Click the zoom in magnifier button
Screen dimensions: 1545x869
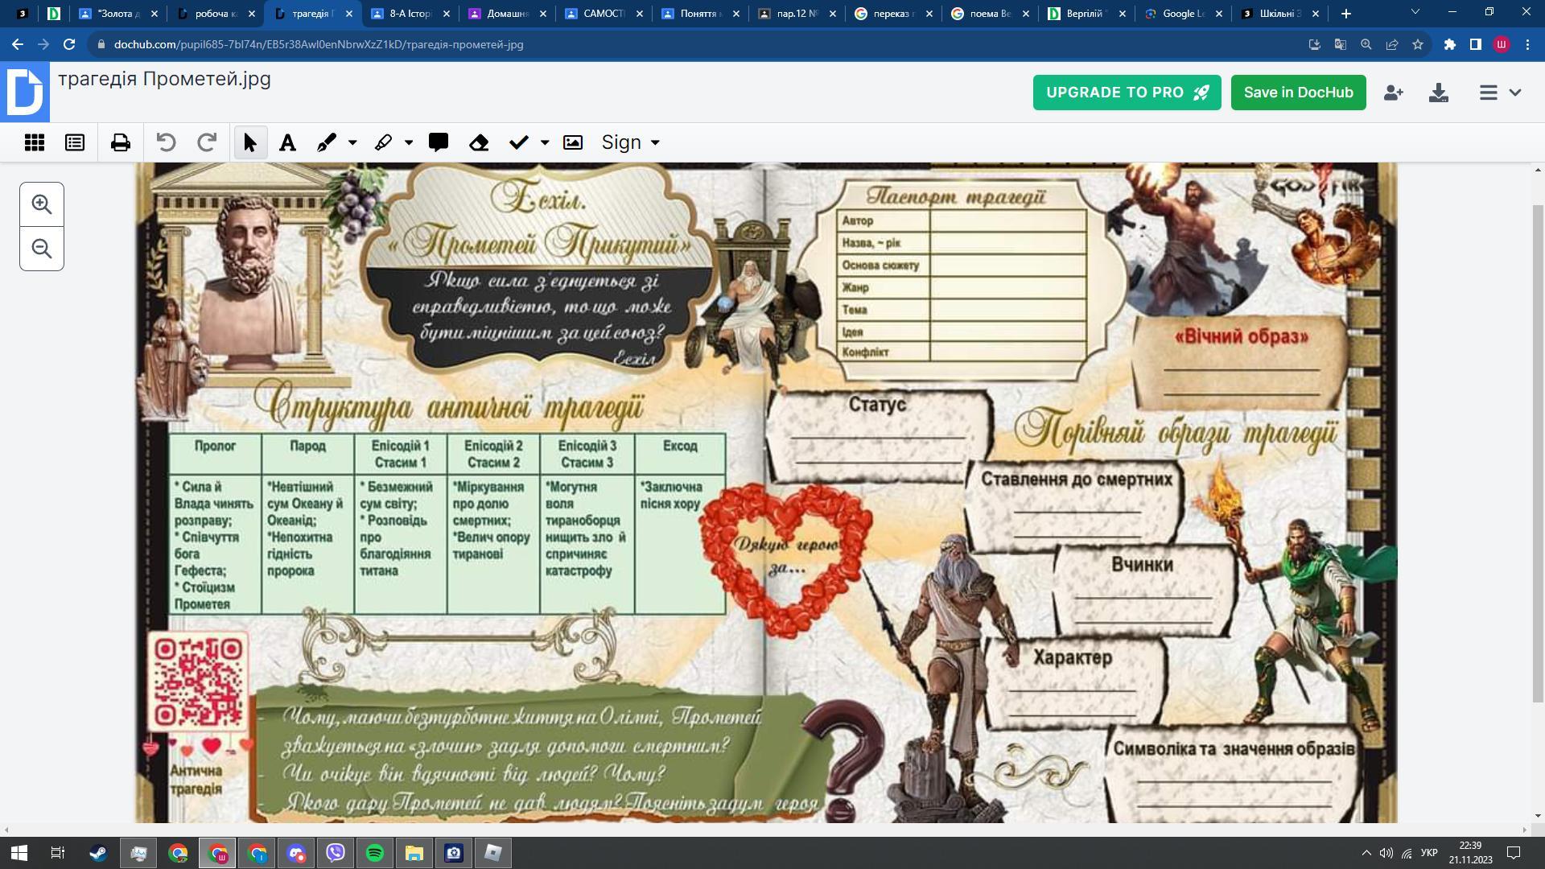click(x=42, y=204)
